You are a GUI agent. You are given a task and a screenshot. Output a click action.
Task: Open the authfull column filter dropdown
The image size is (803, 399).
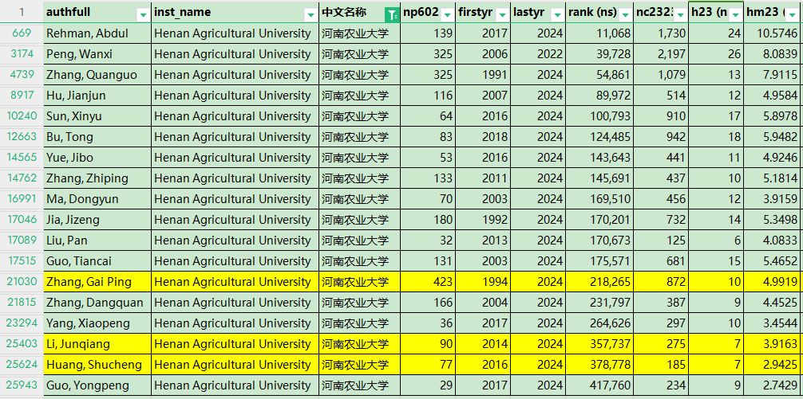[142, 14]
